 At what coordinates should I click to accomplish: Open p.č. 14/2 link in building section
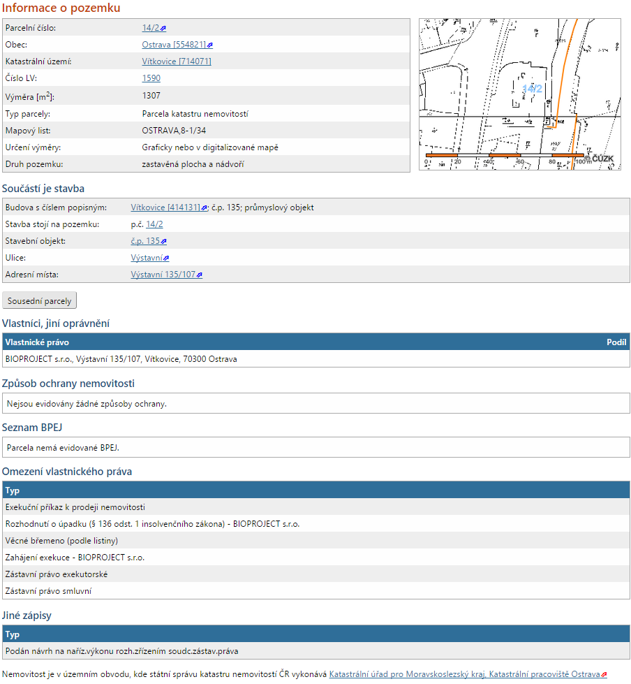pos(154,224)
